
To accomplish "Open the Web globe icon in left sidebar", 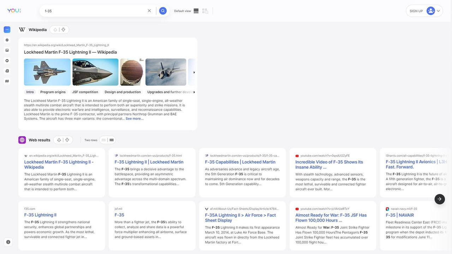I will click(x=7, y=40).
